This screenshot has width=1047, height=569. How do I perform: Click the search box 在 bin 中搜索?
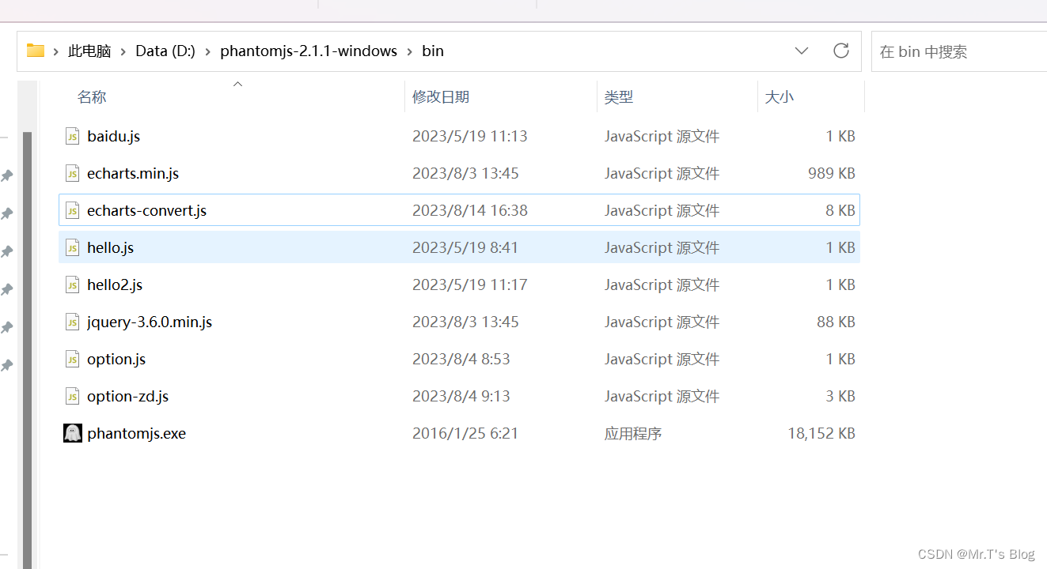958,51
